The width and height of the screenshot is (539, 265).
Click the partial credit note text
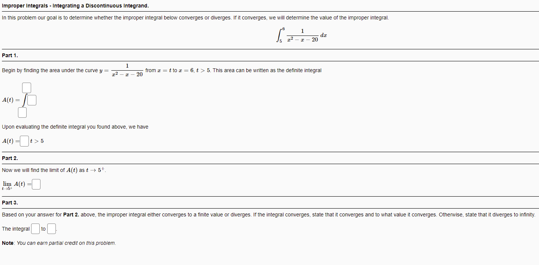pos(58,243)
